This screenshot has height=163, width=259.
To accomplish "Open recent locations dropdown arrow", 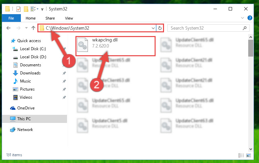I will click(x=26, y=28).
